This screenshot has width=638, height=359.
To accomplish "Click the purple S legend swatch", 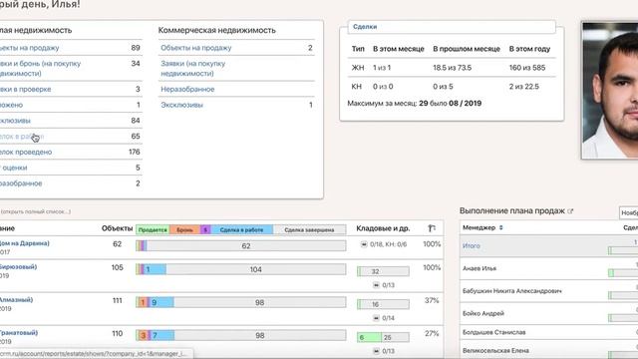I will coord(205,230).
